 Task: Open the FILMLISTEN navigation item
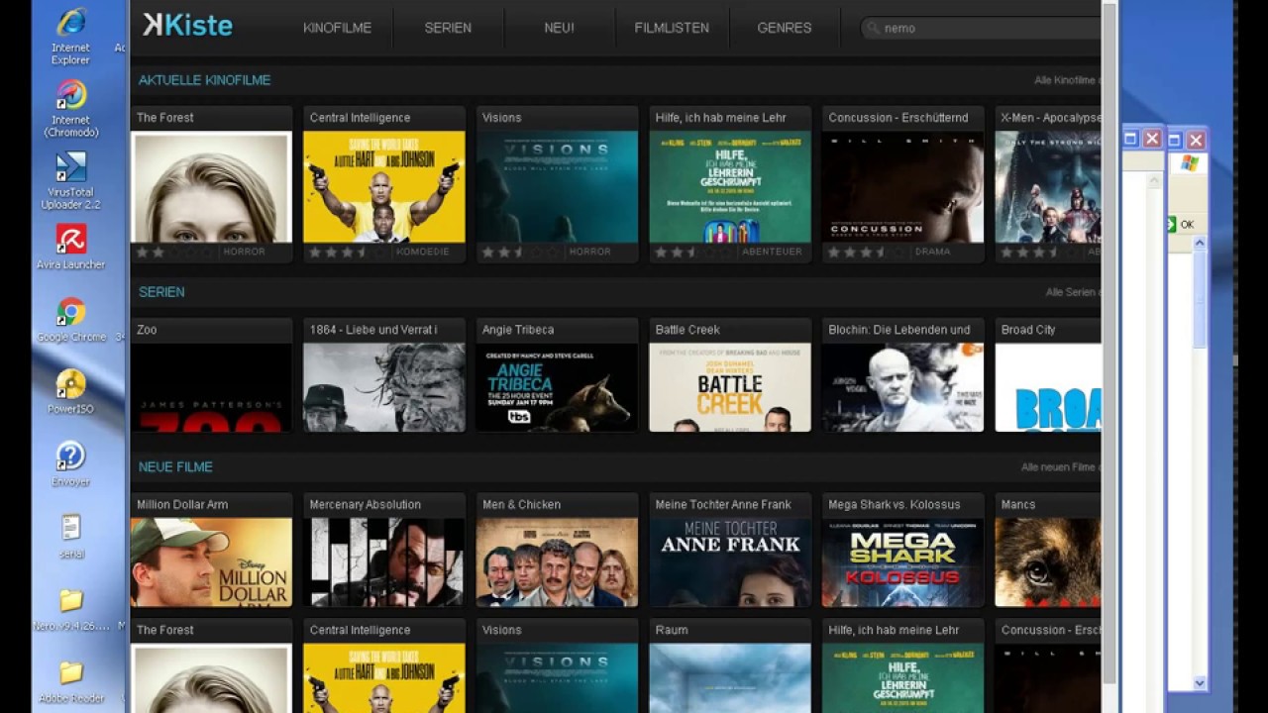pyautogui.click(x=672, y=28)
